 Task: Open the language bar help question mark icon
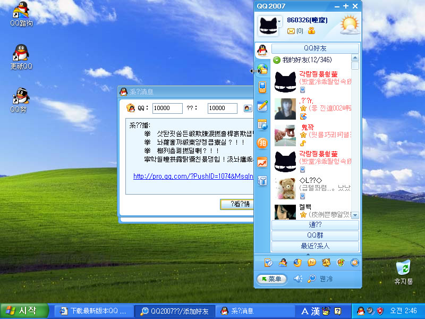tap(338, 311)
